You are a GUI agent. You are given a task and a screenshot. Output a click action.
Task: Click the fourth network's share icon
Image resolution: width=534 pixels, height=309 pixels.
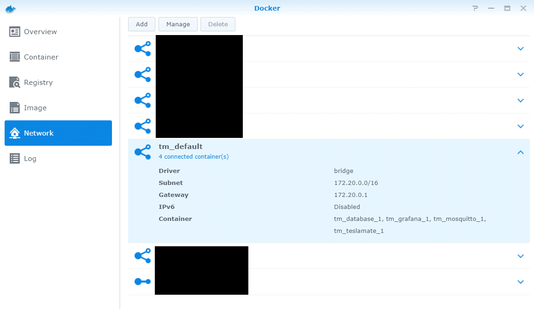143,126
